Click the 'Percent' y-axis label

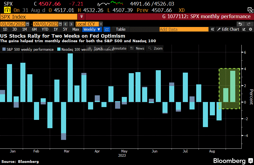tap(251, 97)
